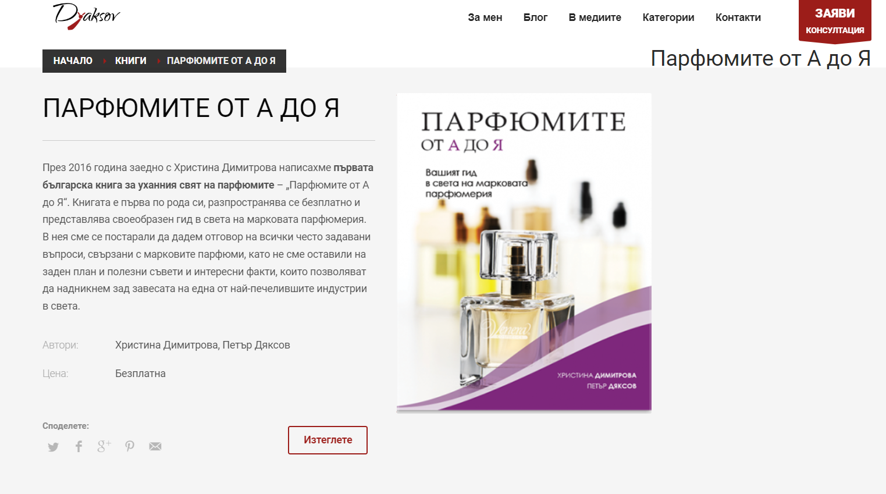
Task: Go to НАЧАЛО in the breadcrumb
Action: 73,61
